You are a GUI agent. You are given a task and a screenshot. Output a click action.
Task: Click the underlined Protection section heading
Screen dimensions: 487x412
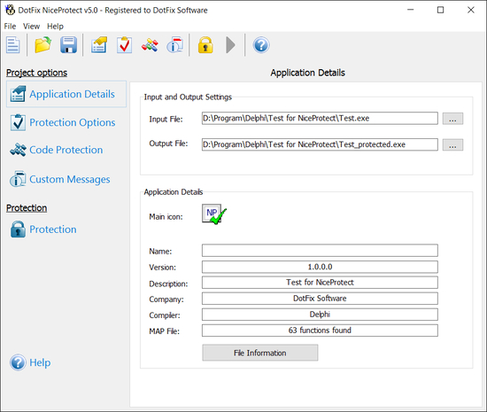coord(27,208)
